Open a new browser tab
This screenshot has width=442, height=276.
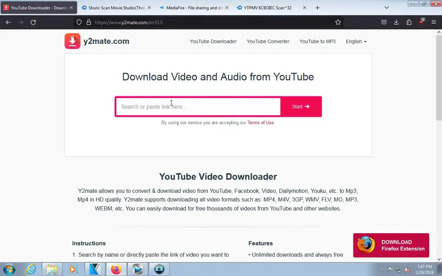point(317,8)
